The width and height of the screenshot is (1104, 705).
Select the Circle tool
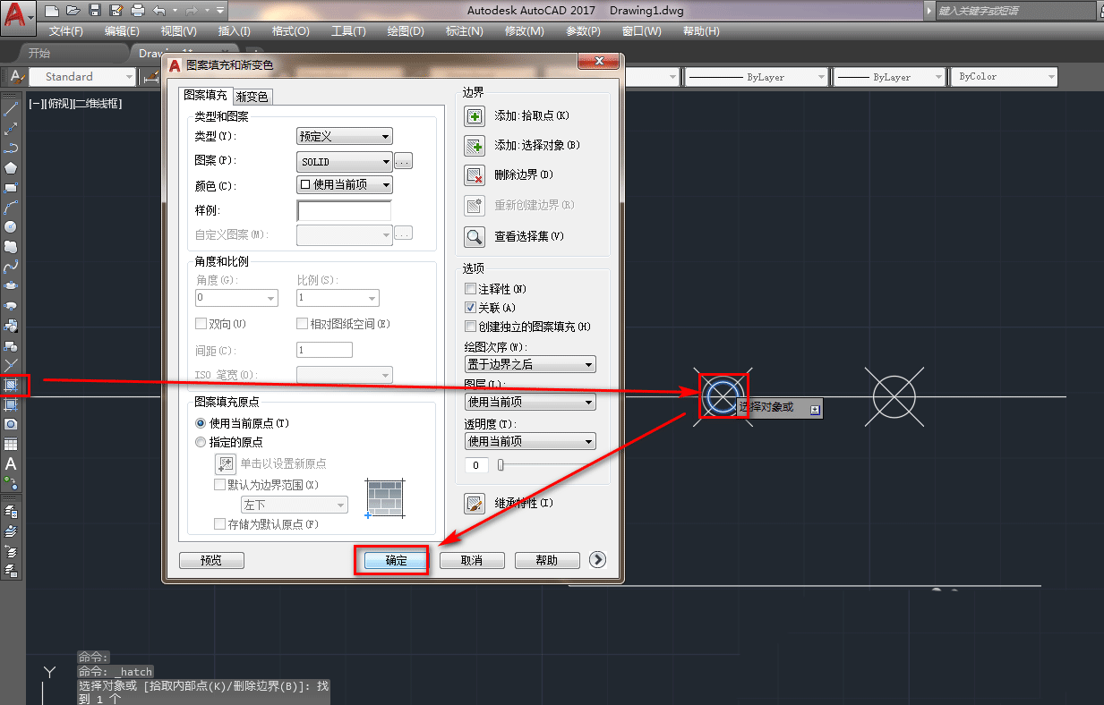(x=11, y=227)
